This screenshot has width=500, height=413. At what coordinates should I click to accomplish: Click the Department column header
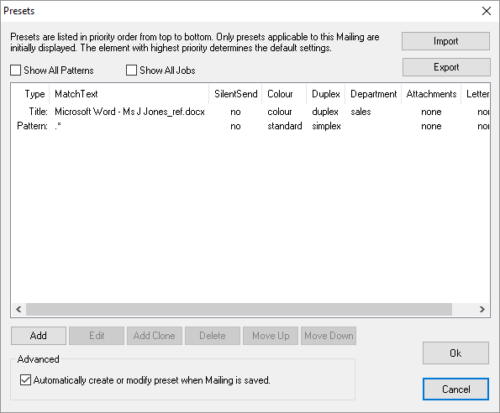pyautogui.click(x=373, y=94)
